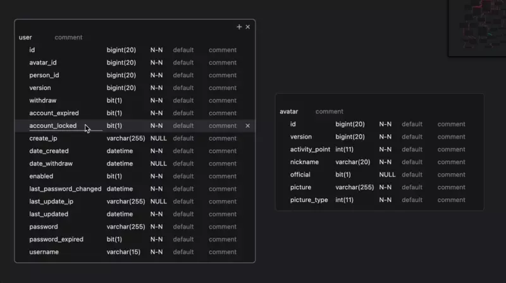The width and height of the screenshot is (506, 283).
Task: Edit the avatar table comment field
Action: (x=330, y=111)
